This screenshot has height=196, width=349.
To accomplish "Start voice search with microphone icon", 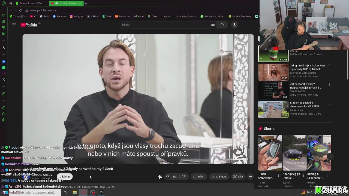I will point(234,25).
